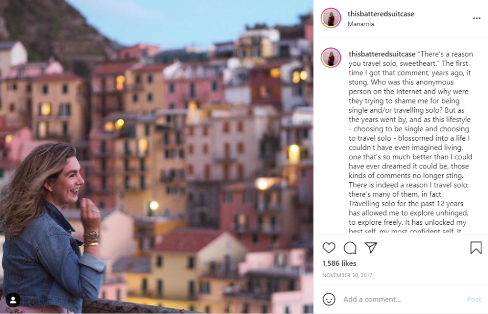Open the November 30, 2017 timestamp
The width and height of the screenshot is (488, 314).
tap(346, 275)
